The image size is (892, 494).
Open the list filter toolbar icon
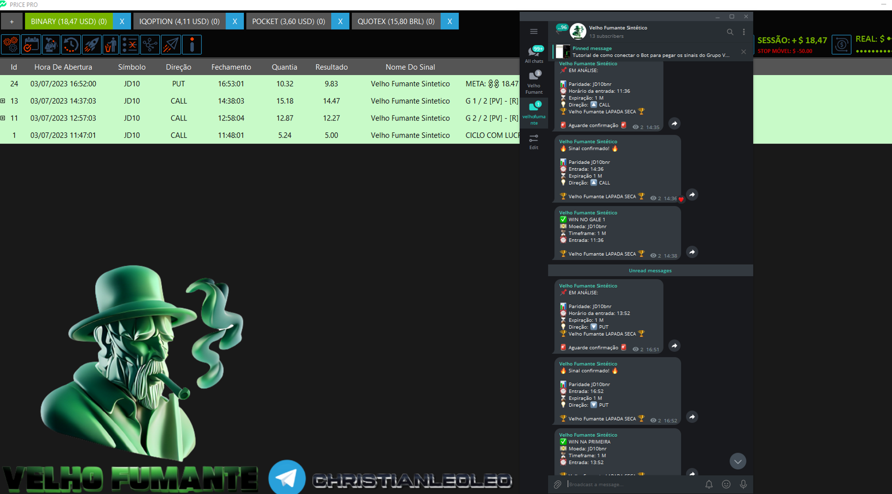pyautogui.click(x=130, y=45)
